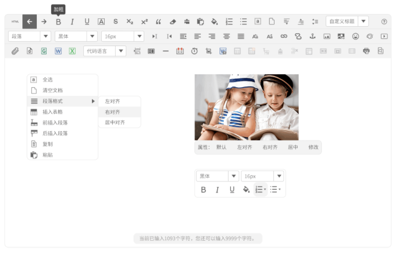Click the clear document toolbar icon
This screenshot has width=394, height=257.
click(272, 21)
